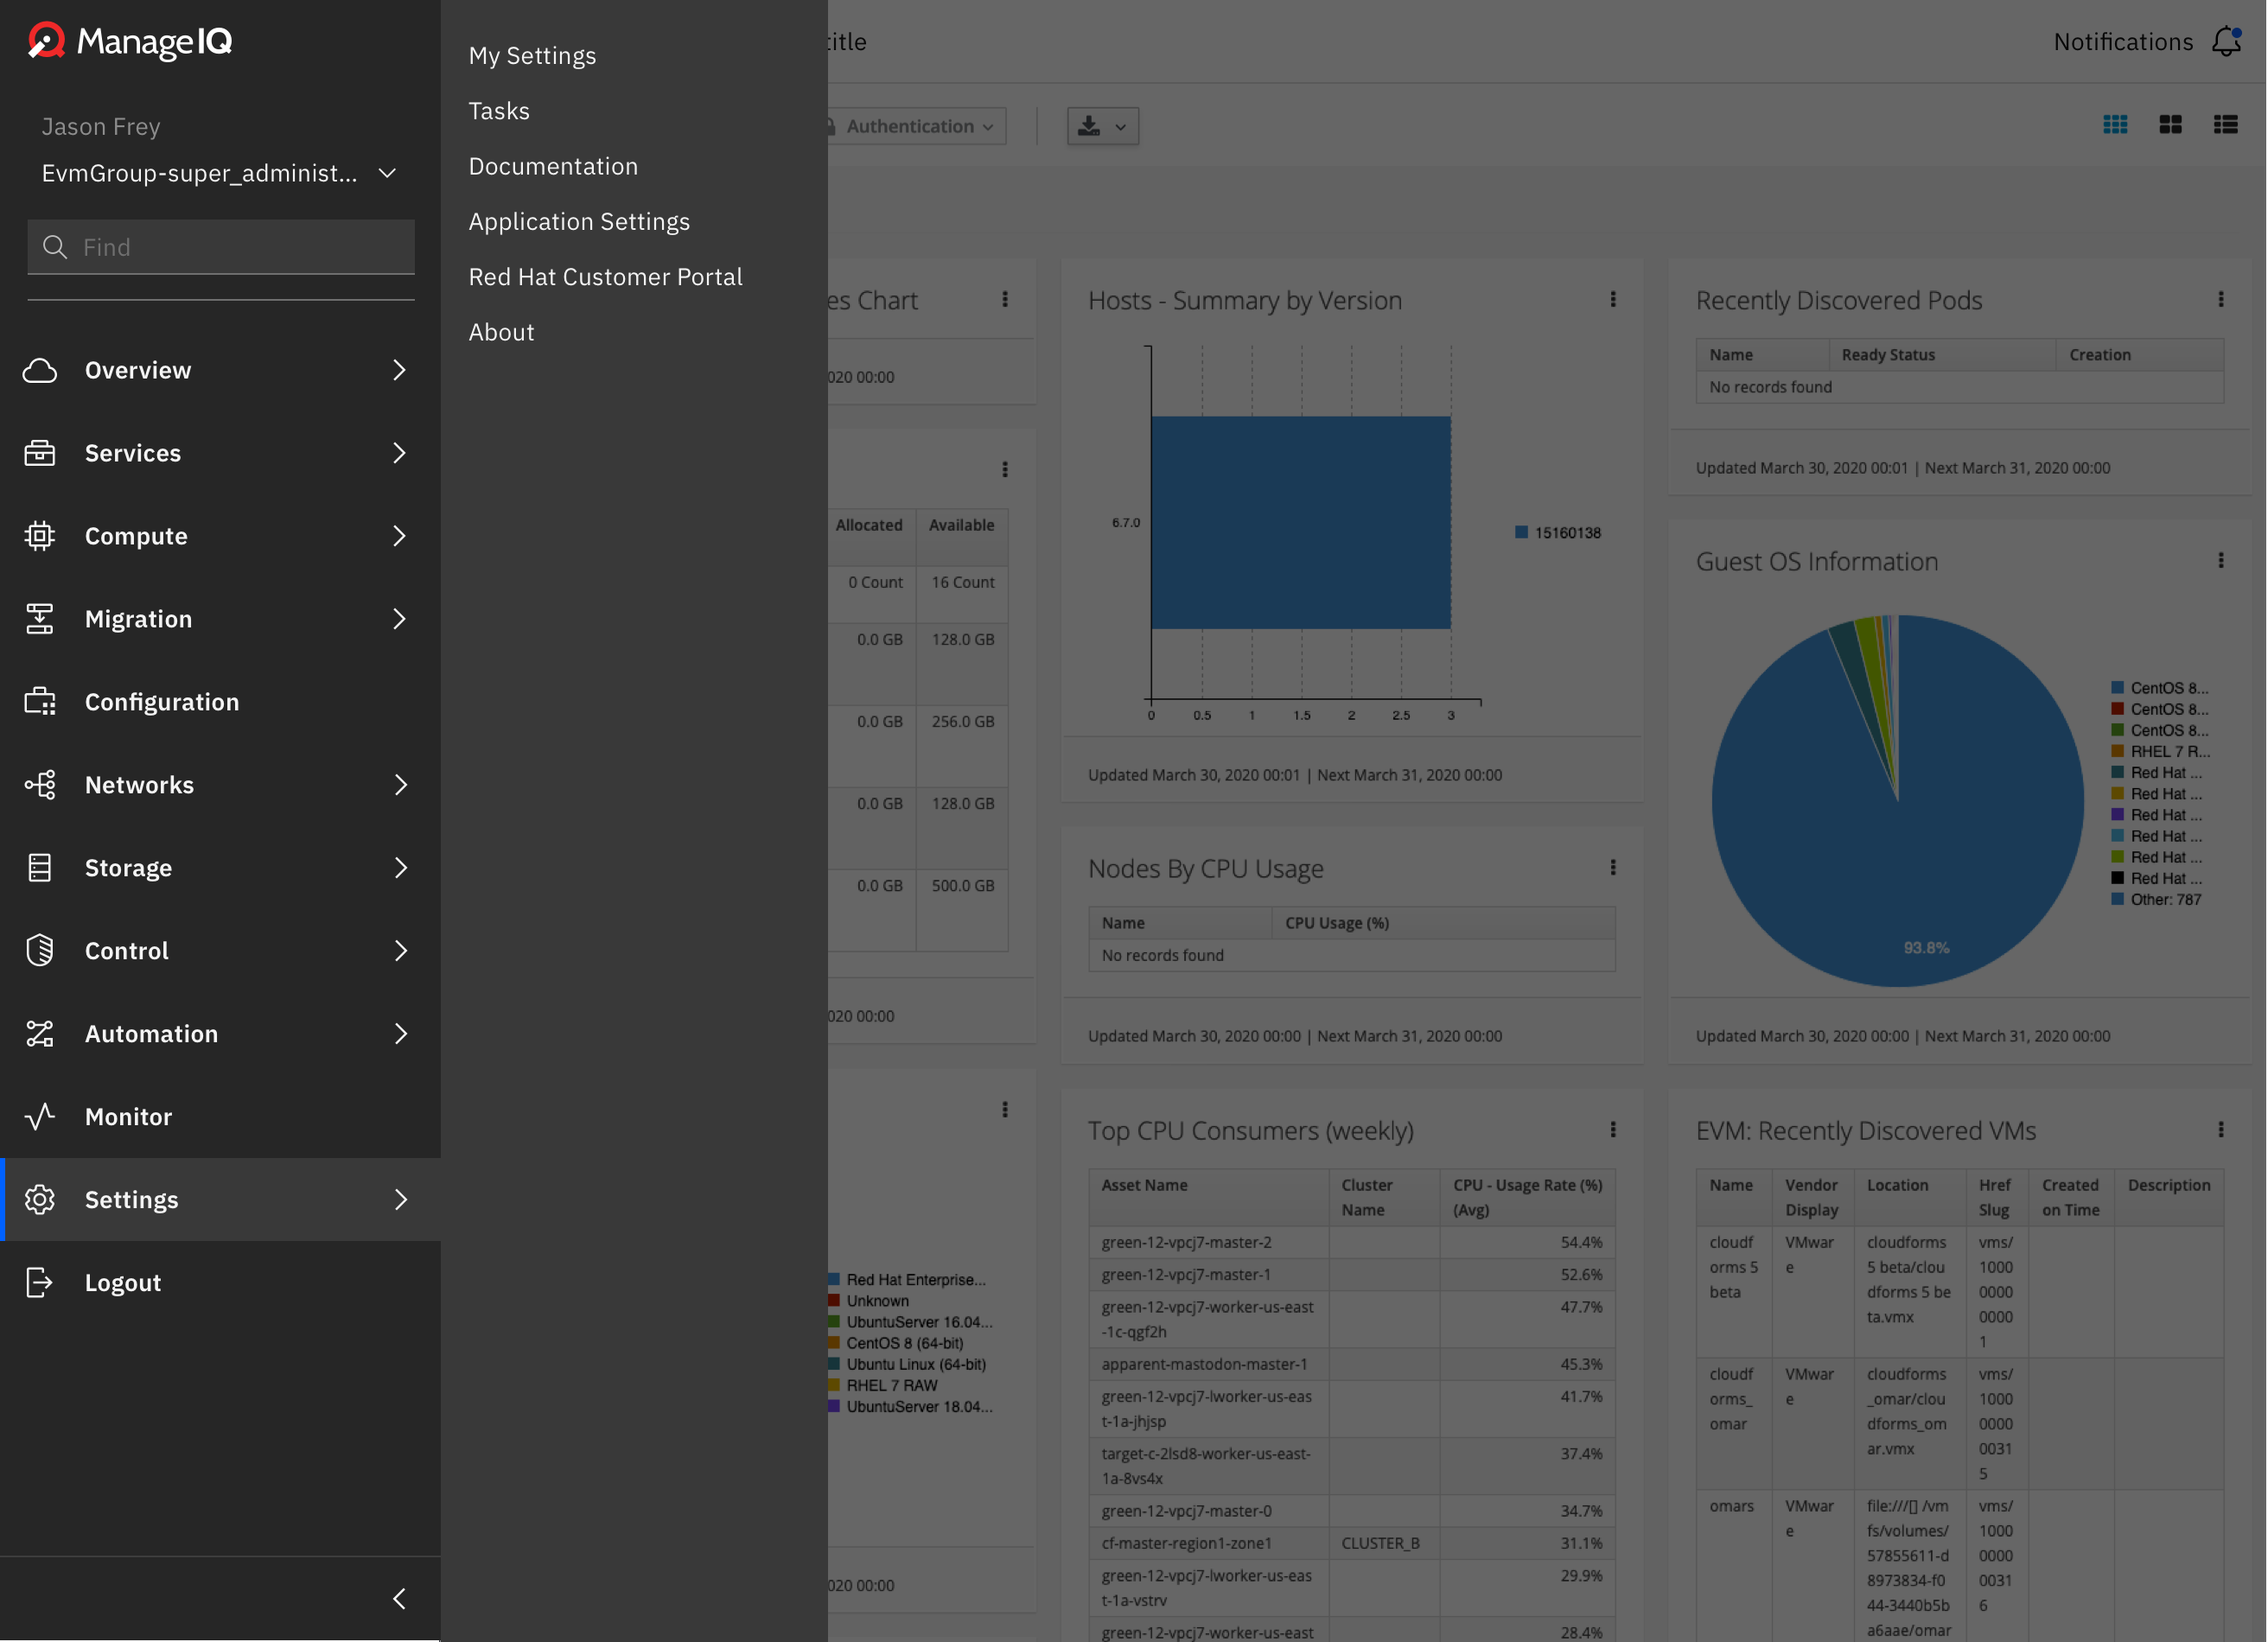Viewport: 2268px width, 1642px height.
Task: Click the Other: 787 legend swatch
Action: tap(2117, 900)
